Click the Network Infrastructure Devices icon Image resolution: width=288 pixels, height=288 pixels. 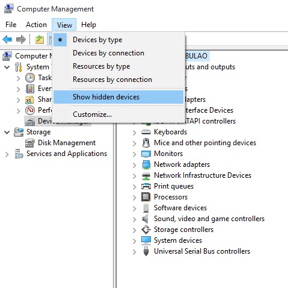146,175
